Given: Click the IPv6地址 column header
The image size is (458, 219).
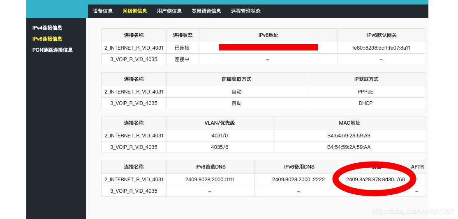Looking at the screenshot, I should (268, 35).
